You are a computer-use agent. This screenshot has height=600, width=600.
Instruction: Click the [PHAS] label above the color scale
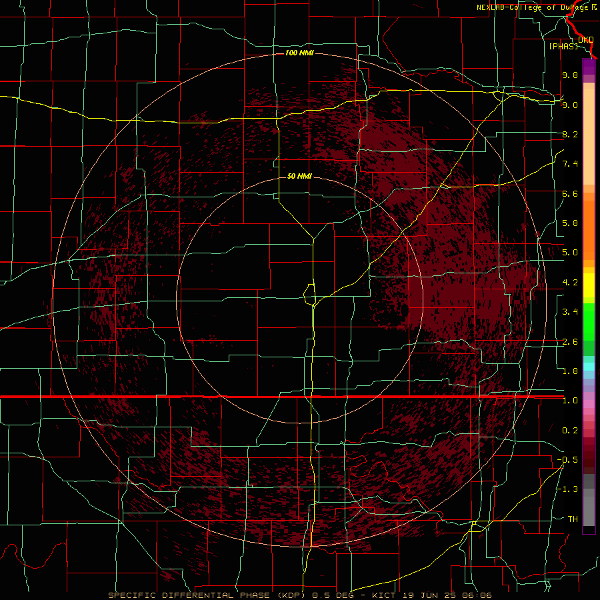coord(563,46)
